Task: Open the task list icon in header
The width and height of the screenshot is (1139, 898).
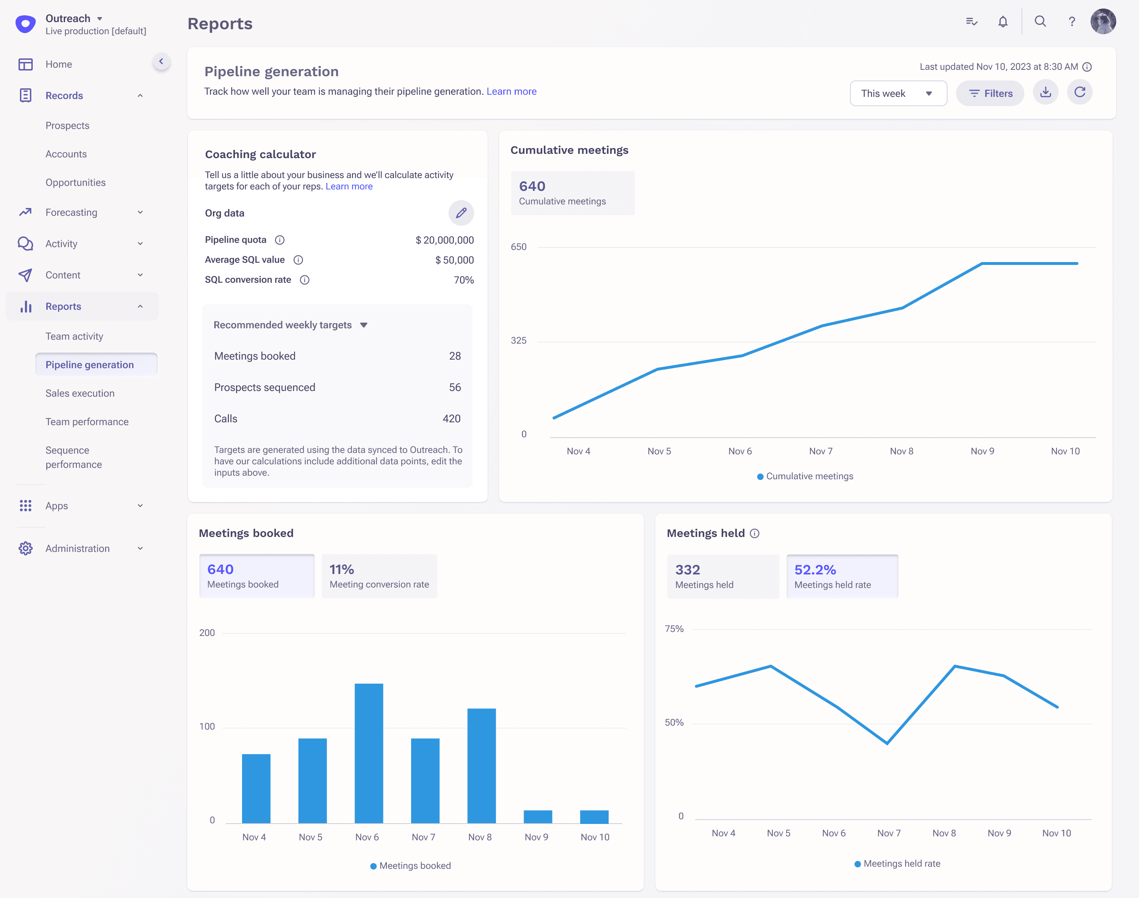Action: (x=971, y=22)
